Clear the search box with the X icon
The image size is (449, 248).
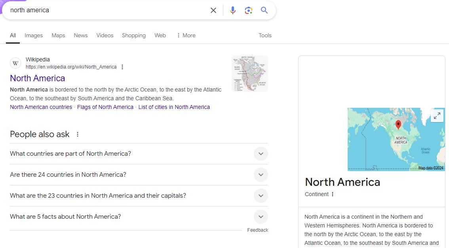[x=213, y=10]
